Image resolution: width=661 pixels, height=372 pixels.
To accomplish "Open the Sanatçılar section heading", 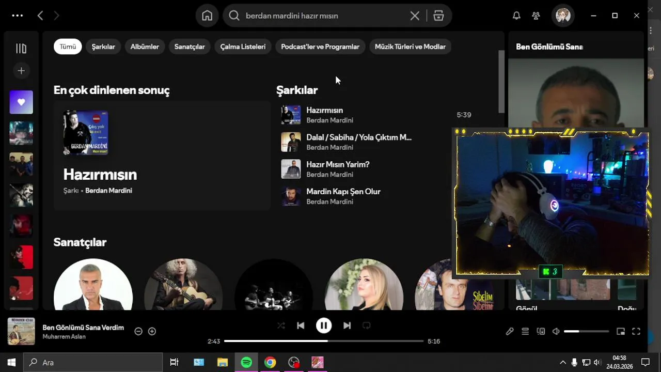I will (x=80, y=242).
